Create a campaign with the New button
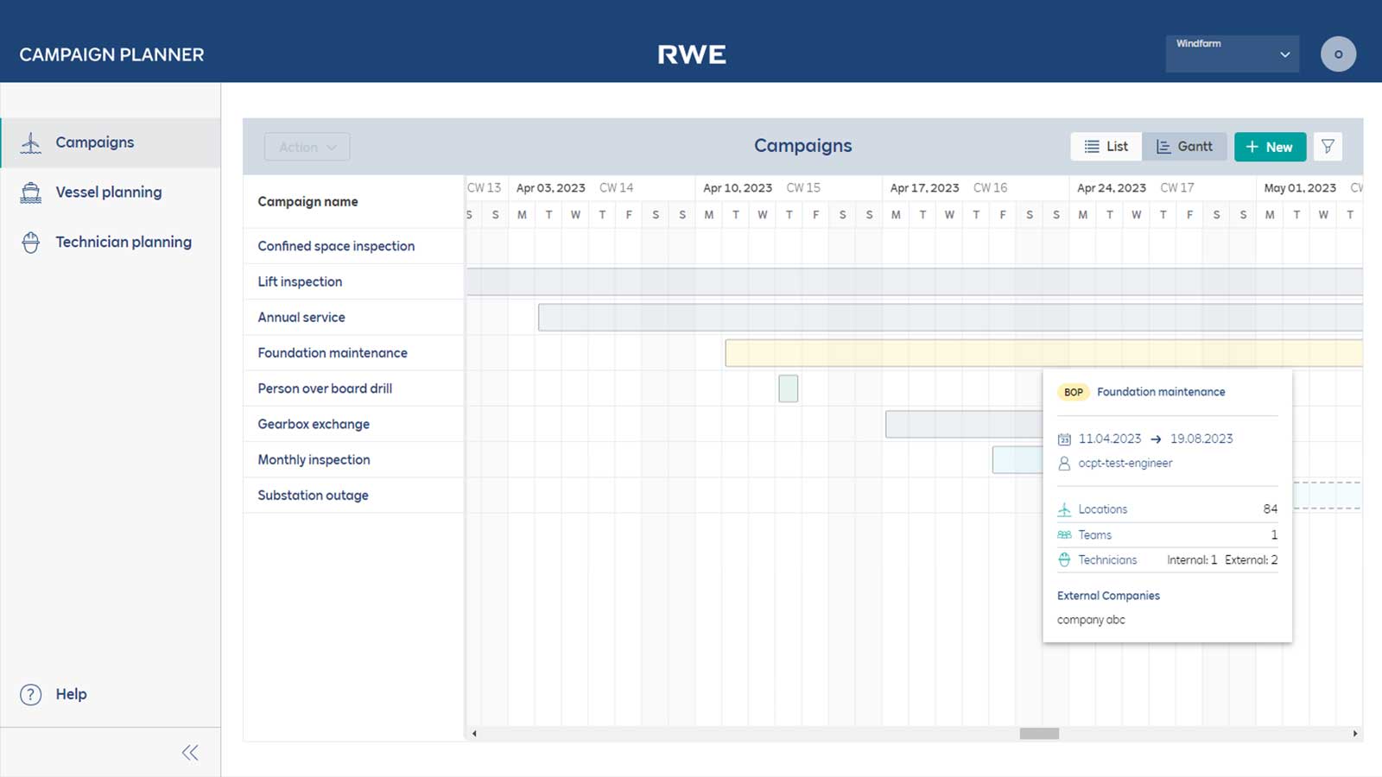The height and width of the screenshot is (777, 1382). 1270,146
